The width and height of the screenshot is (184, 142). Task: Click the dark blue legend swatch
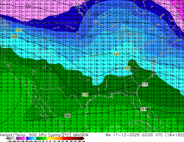27,138
